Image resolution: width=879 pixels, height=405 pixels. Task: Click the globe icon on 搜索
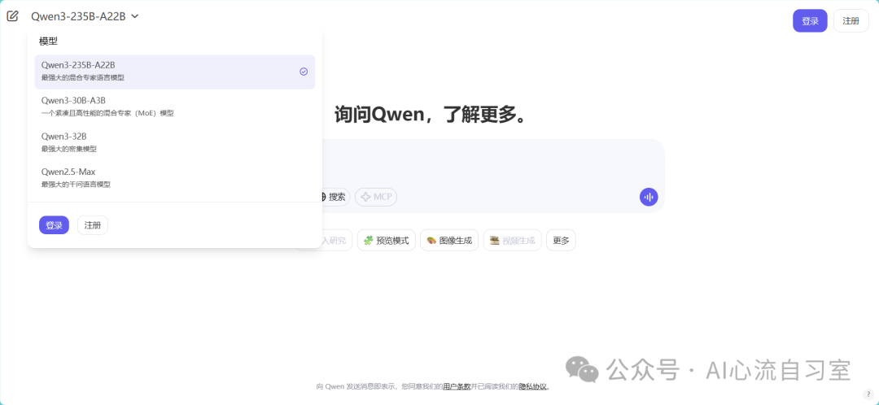point(323,197)
